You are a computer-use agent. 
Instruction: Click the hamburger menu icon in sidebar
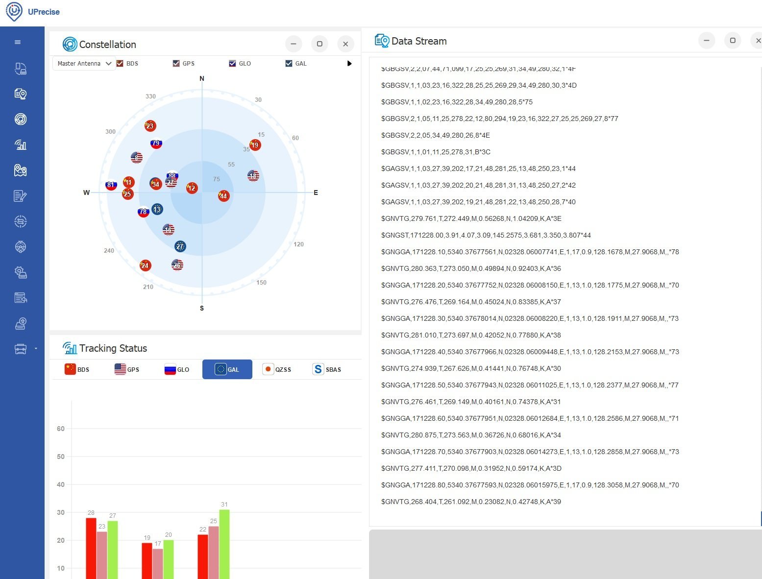18,42
